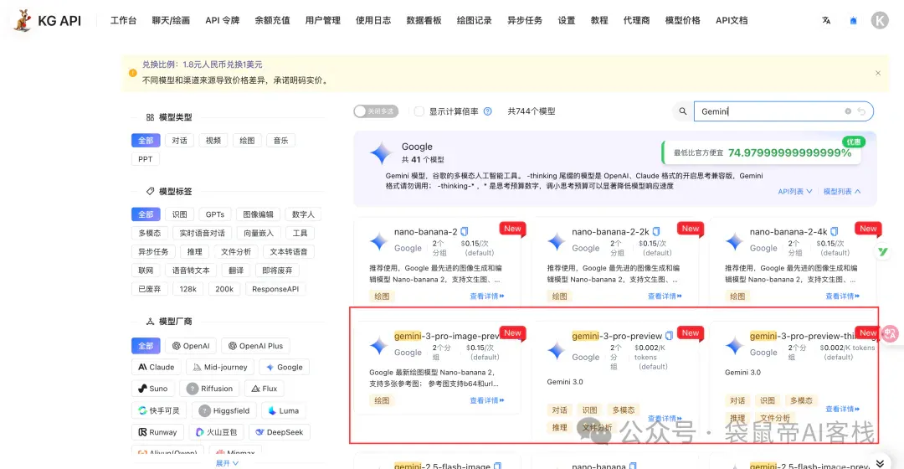Filter by Luma vendor
Screen dimensions: 904x469
(284, 410)
